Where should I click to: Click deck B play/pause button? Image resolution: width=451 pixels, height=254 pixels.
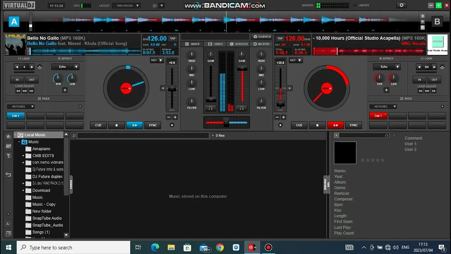[x=335, y=125]
